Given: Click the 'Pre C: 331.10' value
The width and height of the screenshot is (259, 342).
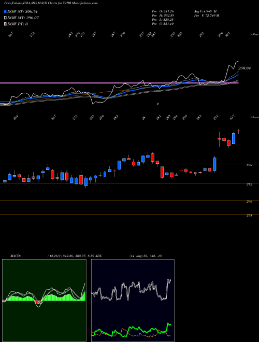Looking at the screenshot, I should [x=163, y=24].
